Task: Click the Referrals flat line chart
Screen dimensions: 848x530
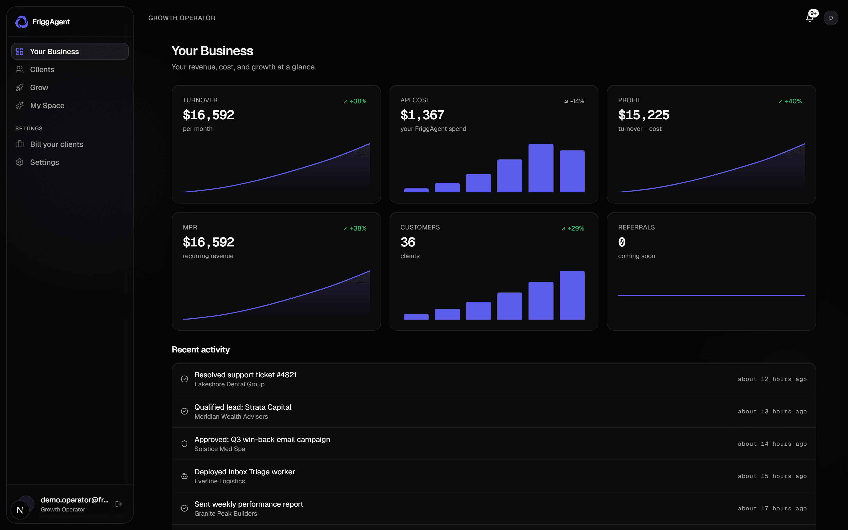Action: point(711,295)
